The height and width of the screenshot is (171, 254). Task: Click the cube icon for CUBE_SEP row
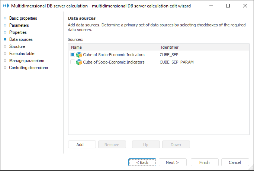pyautogui.click(x=79, y=55)
